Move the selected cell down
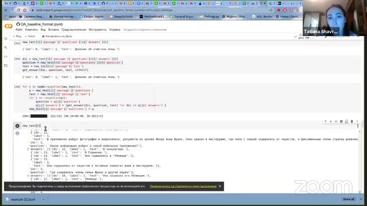Screen dimensions: 367x206 coord(331,121)
